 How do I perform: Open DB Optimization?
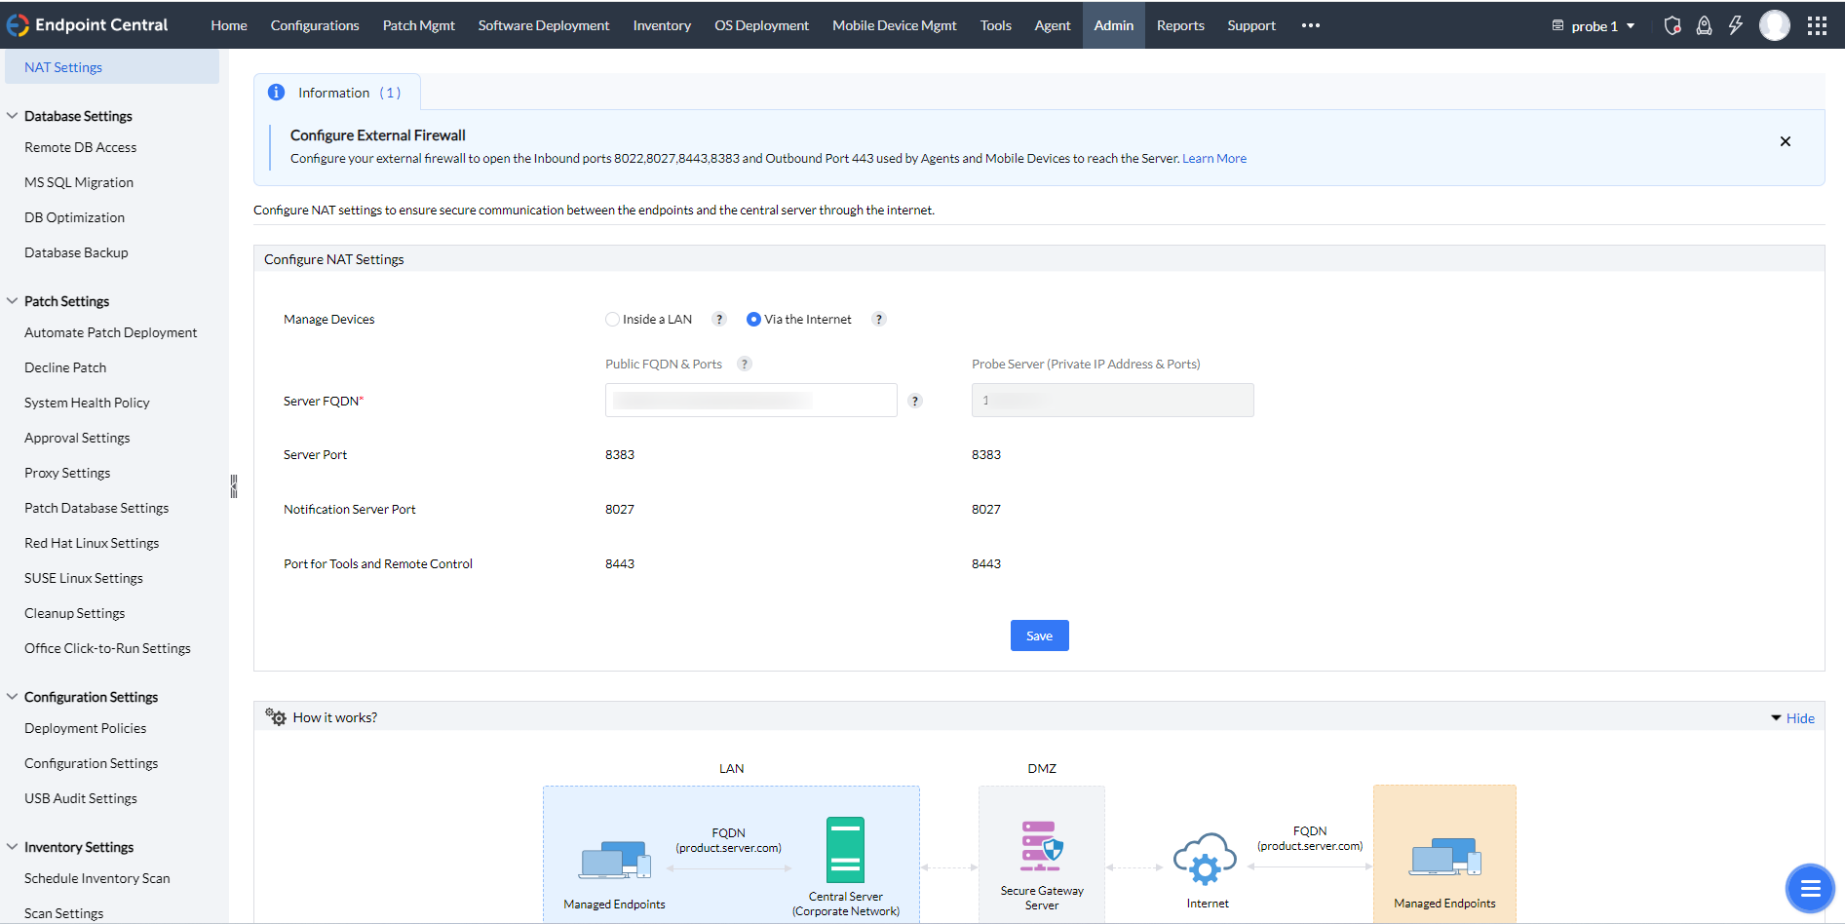click(x=75, y=217)
